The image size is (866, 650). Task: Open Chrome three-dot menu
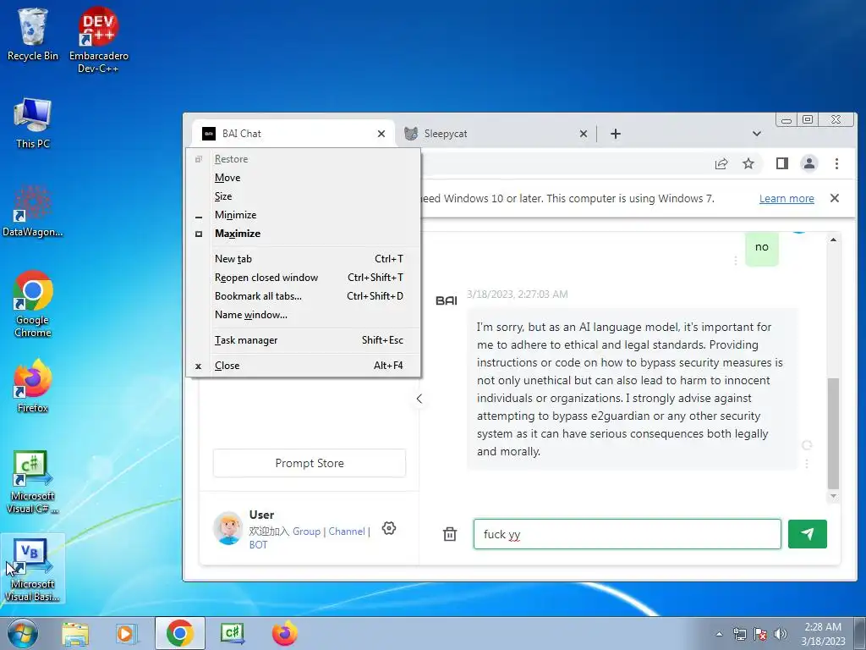point(836,163)
